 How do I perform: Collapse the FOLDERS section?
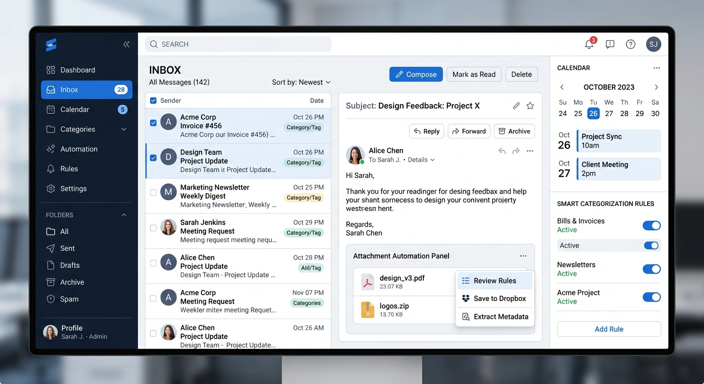pos(123,215)
